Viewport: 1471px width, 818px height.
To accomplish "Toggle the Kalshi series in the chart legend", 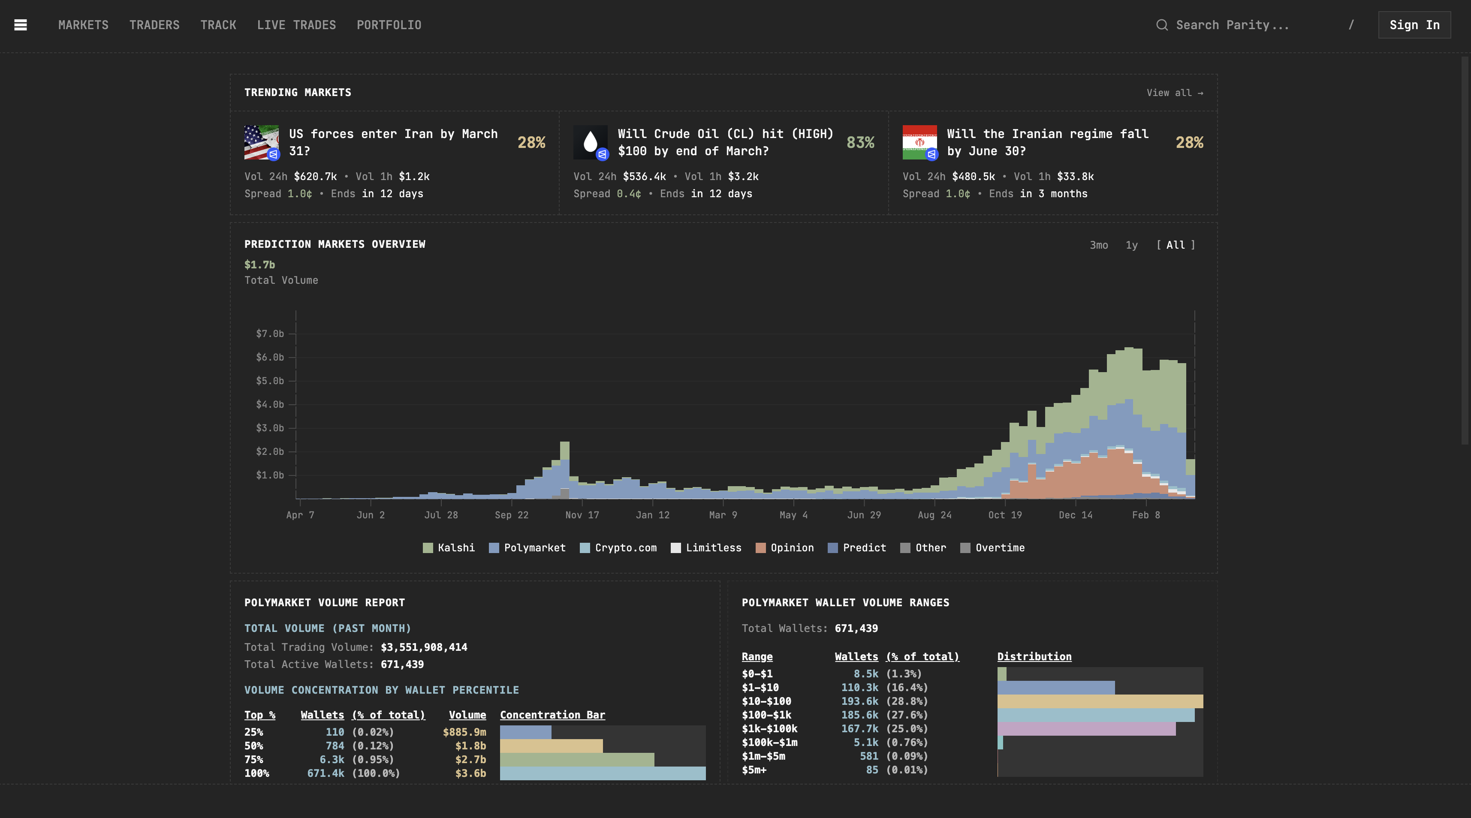I will (449, 547).
